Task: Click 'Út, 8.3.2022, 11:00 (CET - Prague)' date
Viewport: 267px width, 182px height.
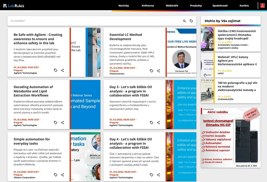Action: [27, 69]
